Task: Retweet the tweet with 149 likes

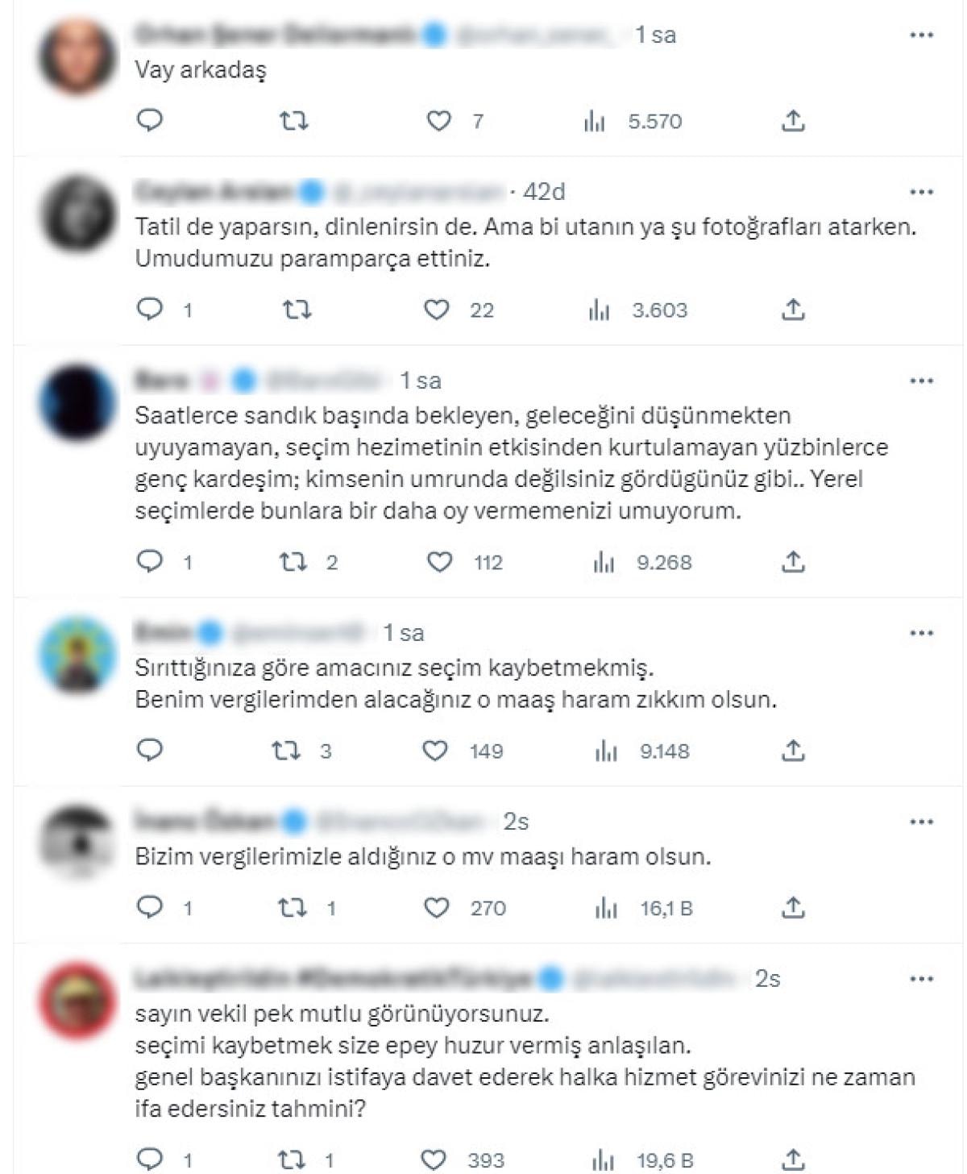Action: point(286,751)
